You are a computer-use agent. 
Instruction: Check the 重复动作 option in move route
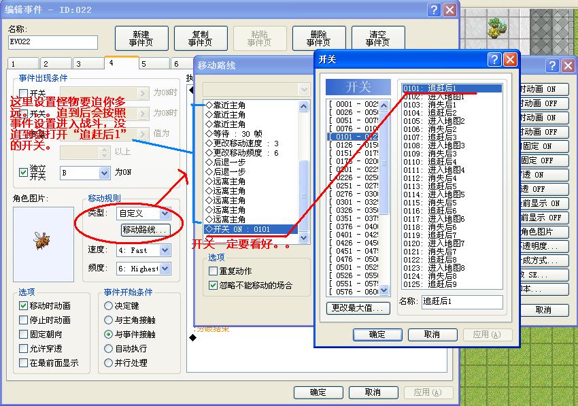click(x=213, y=271)
